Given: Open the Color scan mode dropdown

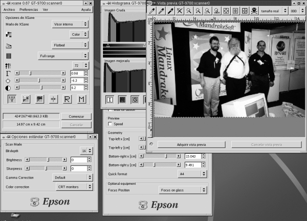Looking at the screenshot, I should 79,34.
